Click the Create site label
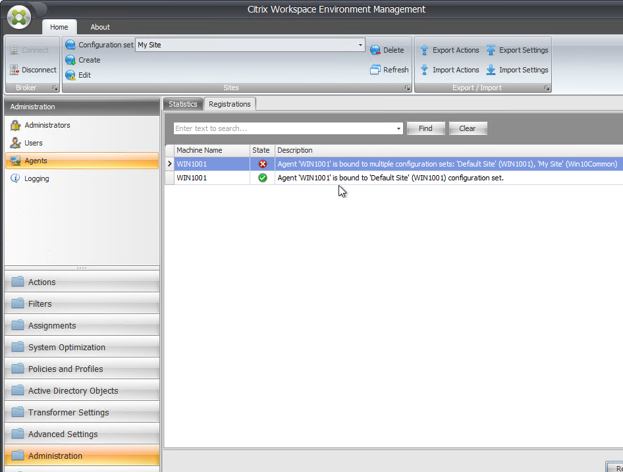The width and height of the screenshot is (623, 472). pyautogui.click(x=90, y=60)
